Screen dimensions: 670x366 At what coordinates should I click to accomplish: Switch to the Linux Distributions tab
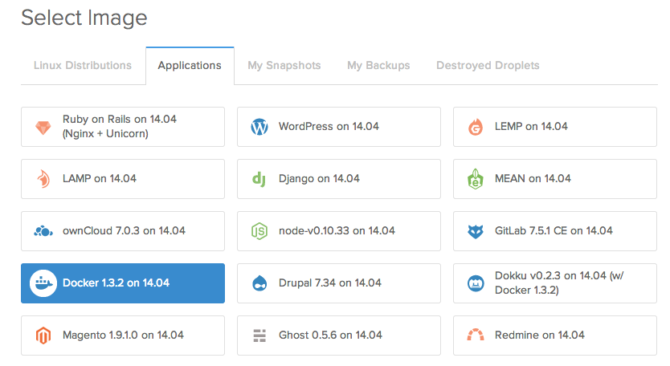click(83, 65)
